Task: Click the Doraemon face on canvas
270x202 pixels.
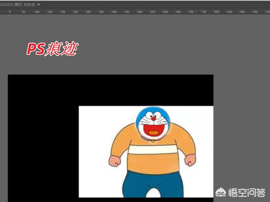Action: 153,123
